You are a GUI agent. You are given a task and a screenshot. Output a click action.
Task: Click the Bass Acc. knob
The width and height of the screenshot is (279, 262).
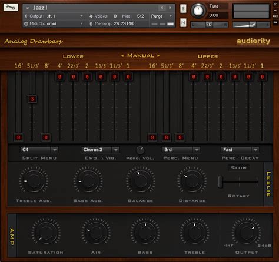tap(88, 181)
